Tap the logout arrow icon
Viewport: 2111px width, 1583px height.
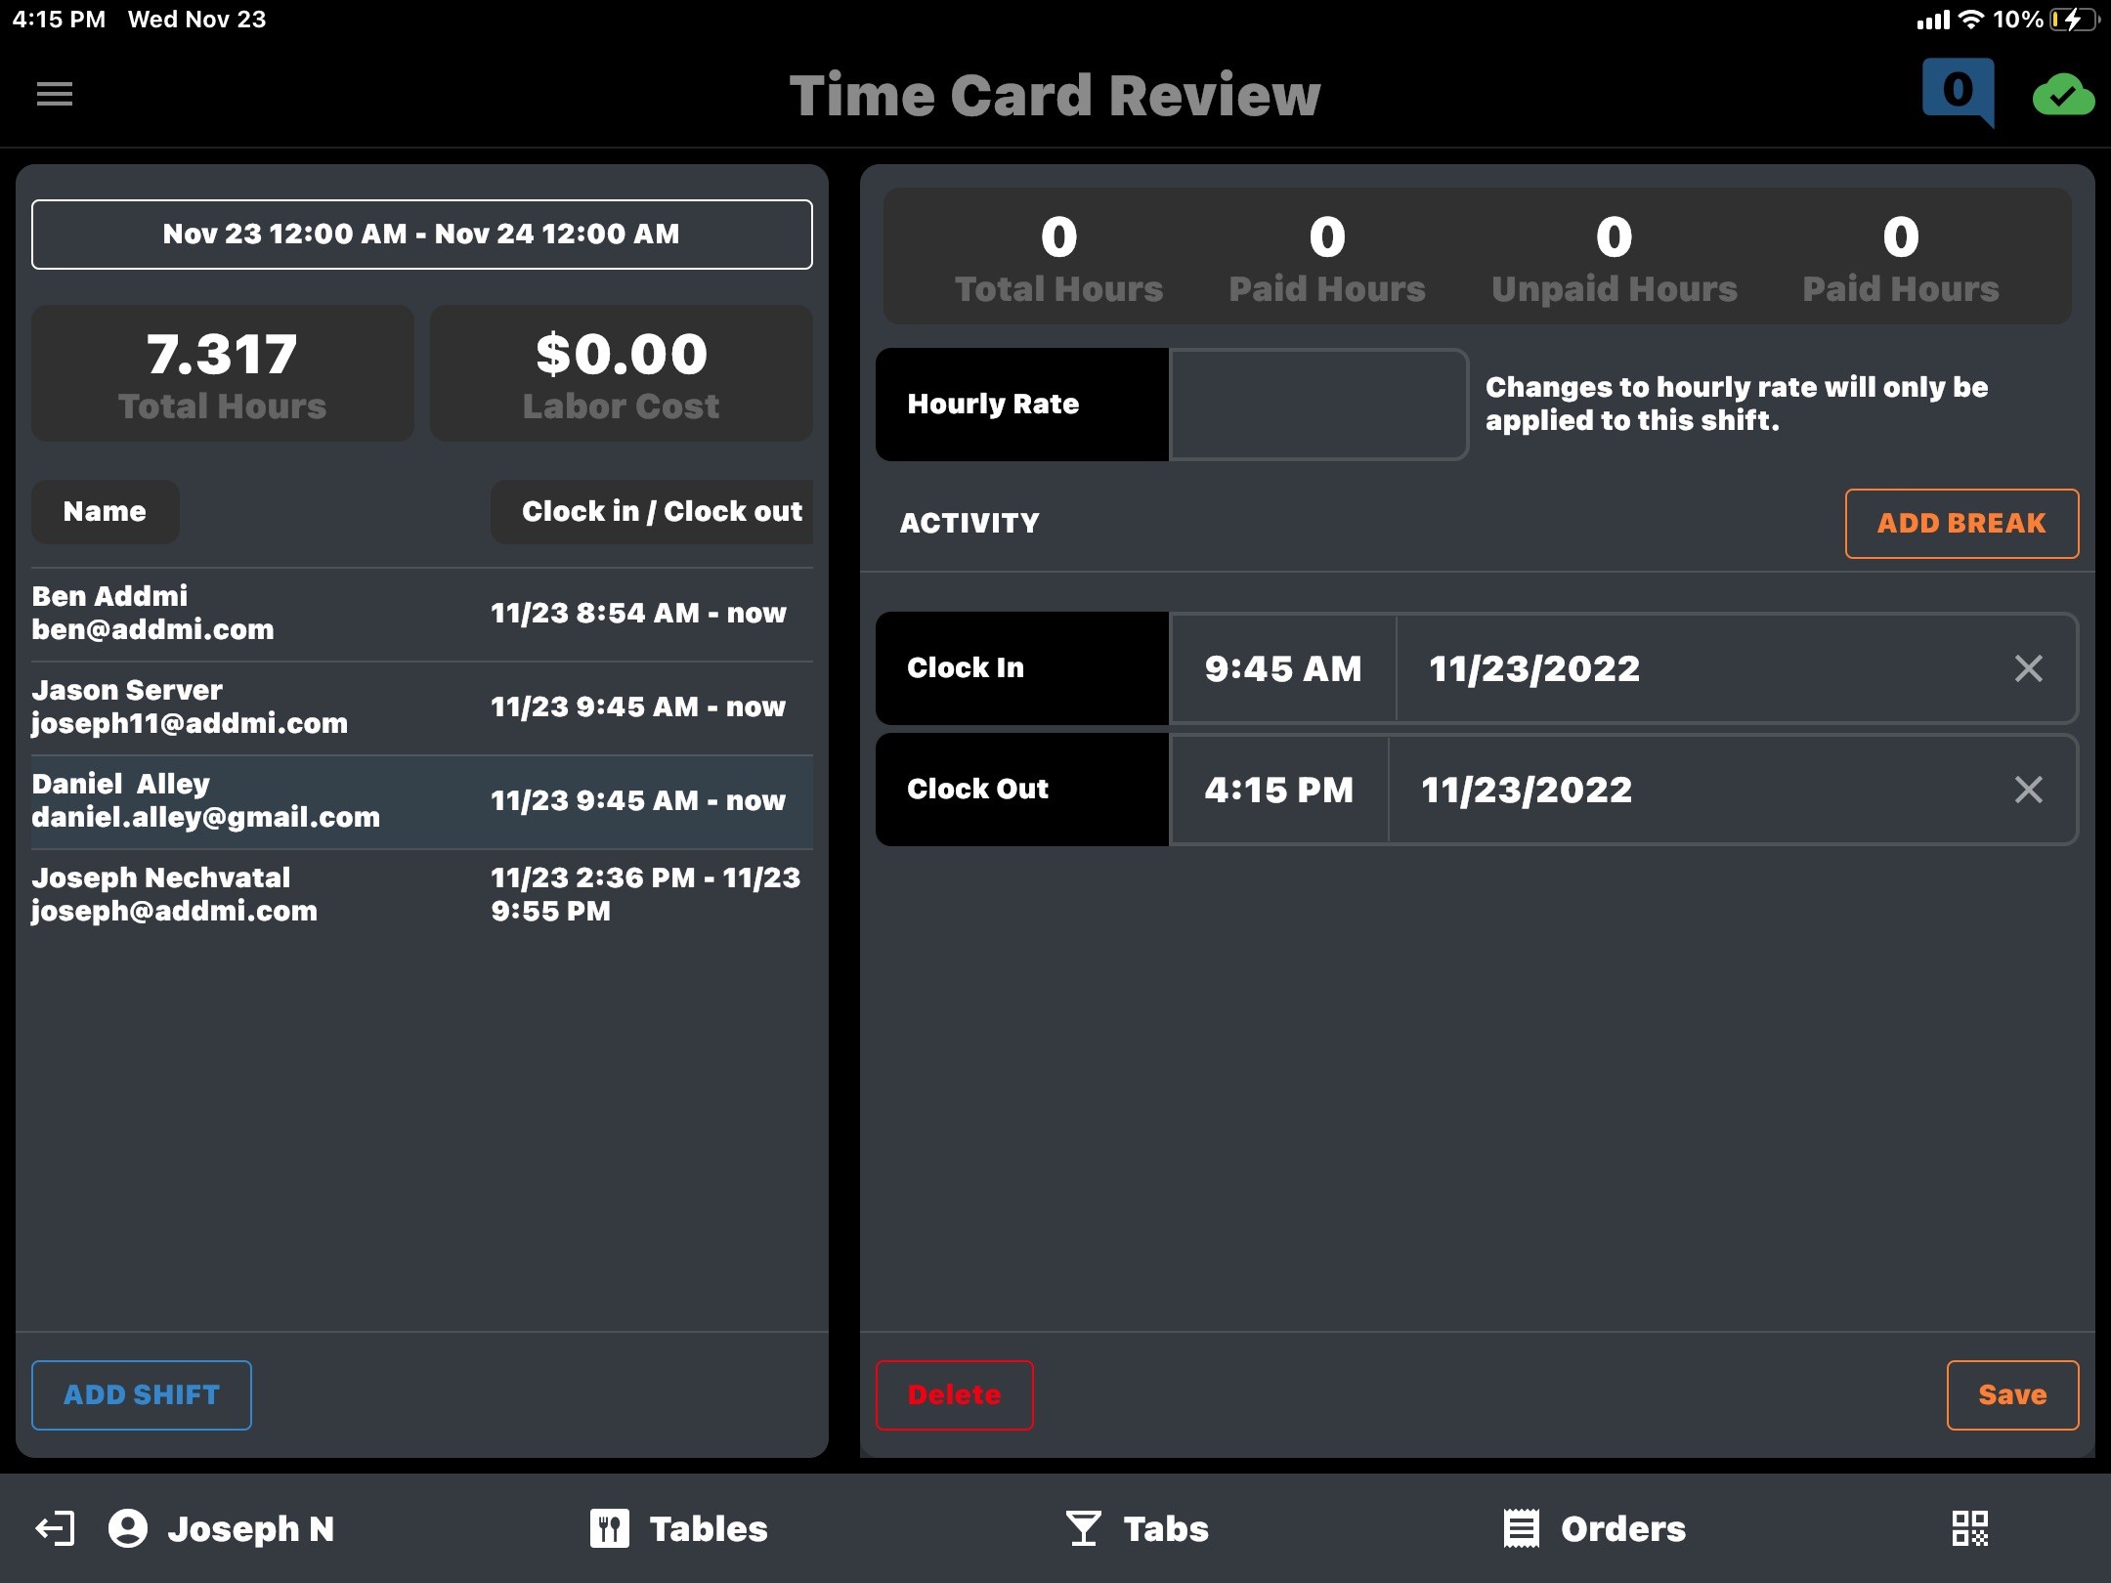55,1528
